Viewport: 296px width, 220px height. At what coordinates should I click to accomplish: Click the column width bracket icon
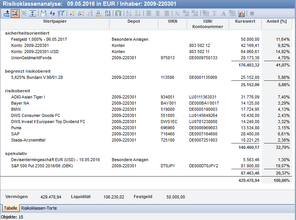[44, 13]
